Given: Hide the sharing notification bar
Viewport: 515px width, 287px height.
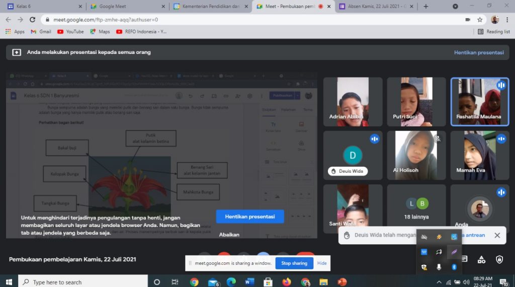Looking at the screenshot, I should tap(322, 263).
